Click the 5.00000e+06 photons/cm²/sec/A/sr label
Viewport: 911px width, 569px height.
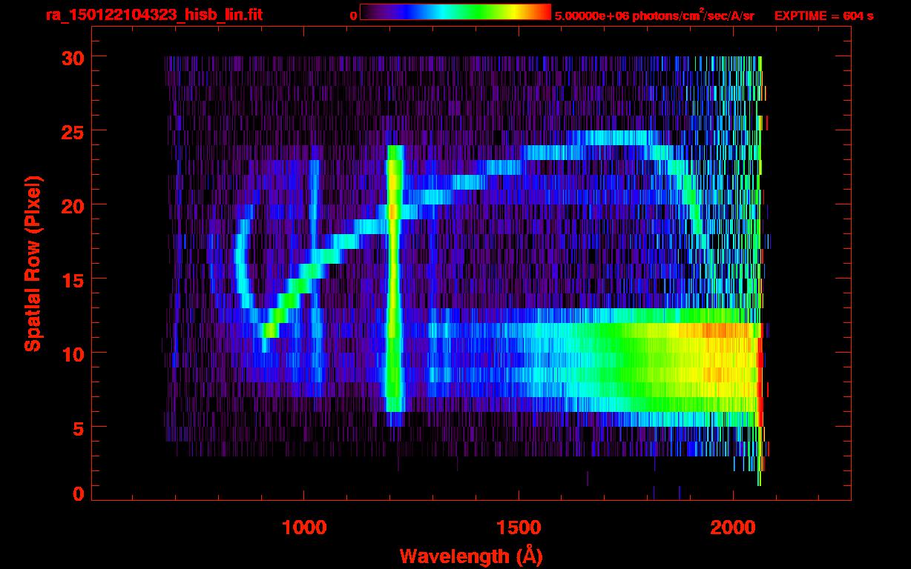tap(654, 15)
